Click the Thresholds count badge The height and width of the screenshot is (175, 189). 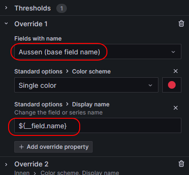pos(62,8)
